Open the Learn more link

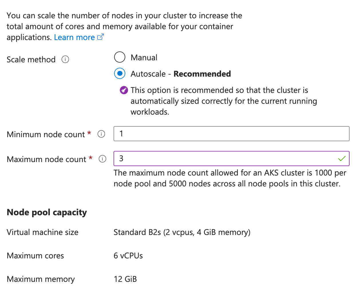[x=74, y=37]
